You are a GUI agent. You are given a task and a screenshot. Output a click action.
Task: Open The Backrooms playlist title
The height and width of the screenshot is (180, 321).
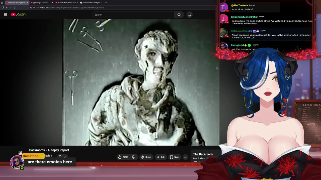click(203, 154)
